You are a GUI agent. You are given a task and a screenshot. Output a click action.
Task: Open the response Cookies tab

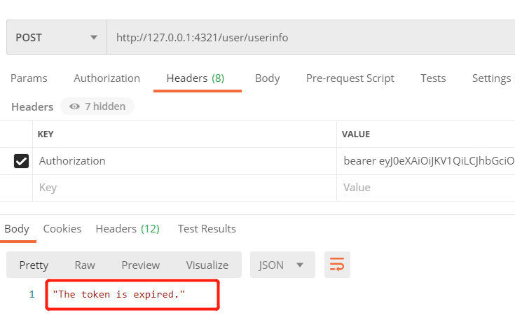pos(62,229)
